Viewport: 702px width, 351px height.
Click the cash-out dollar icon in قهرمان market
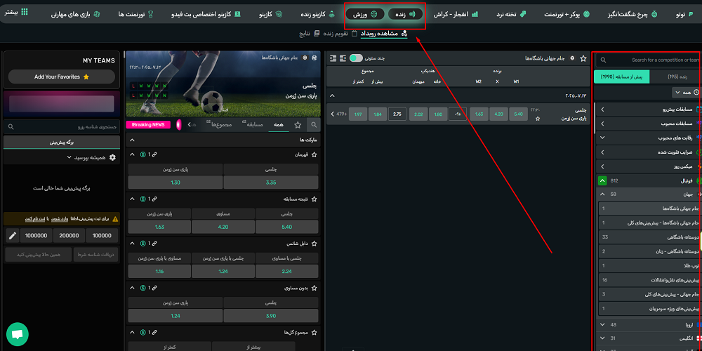point(143,154)
